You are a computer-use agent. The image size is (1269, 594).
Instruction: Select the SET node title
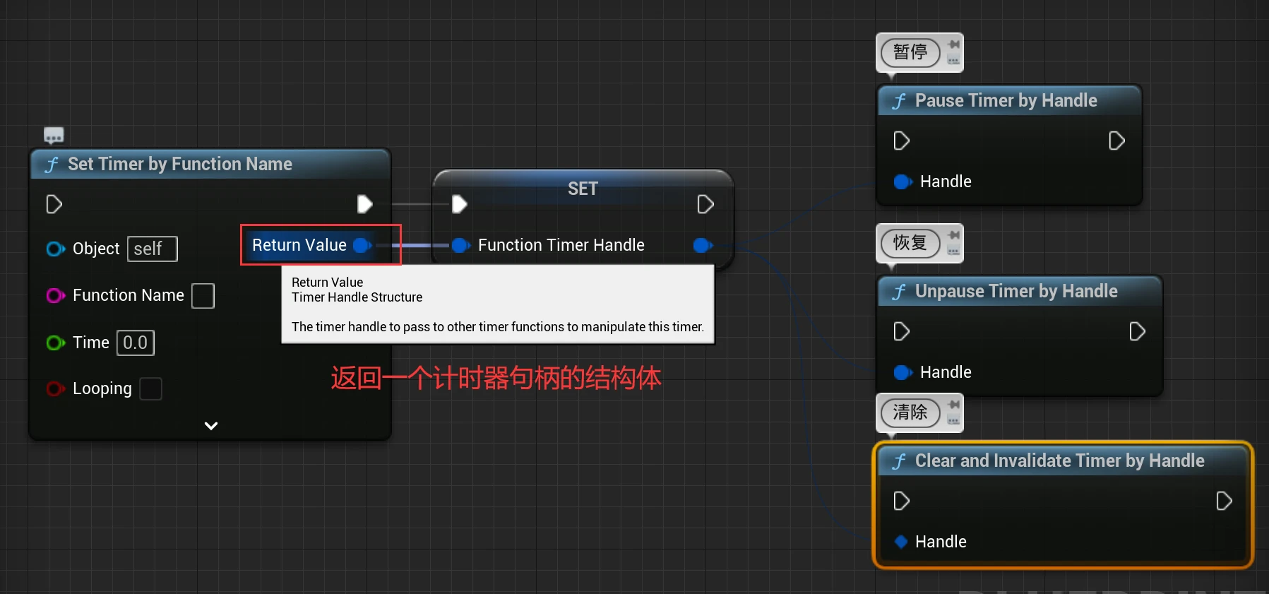(x=583, y=189)
